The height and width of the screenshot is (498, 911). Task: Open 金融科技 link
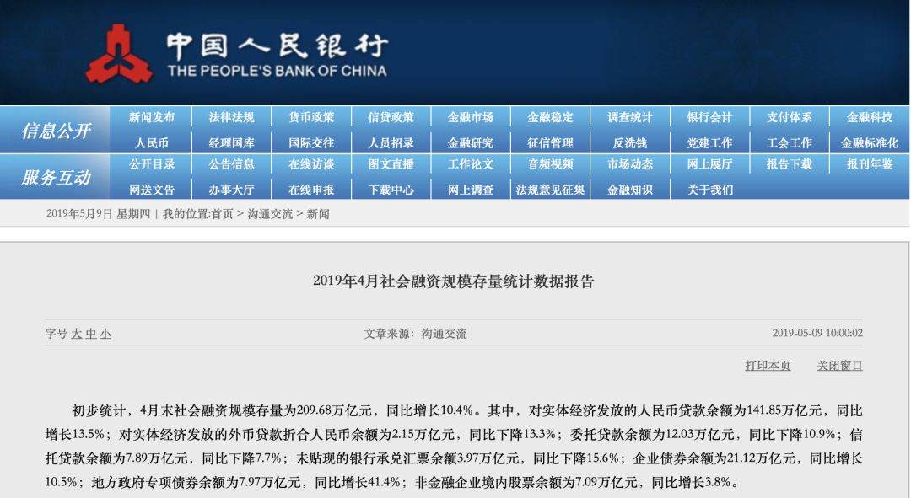869,117
